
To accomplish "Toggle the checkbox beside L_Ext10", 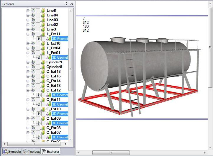I will (x=38, y=43).
